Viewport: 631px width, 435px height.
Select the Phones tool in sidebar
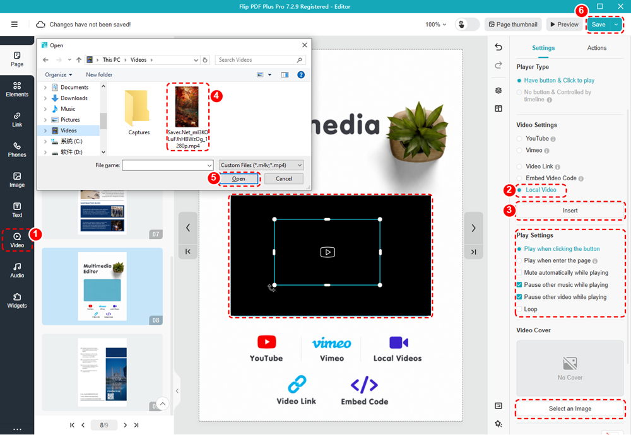pos(17,149)
